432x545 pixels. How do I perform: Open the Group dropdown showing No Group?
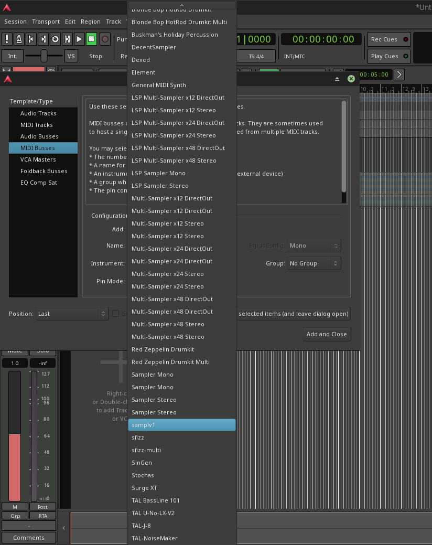pyautogui.click(x=314, y=263)
